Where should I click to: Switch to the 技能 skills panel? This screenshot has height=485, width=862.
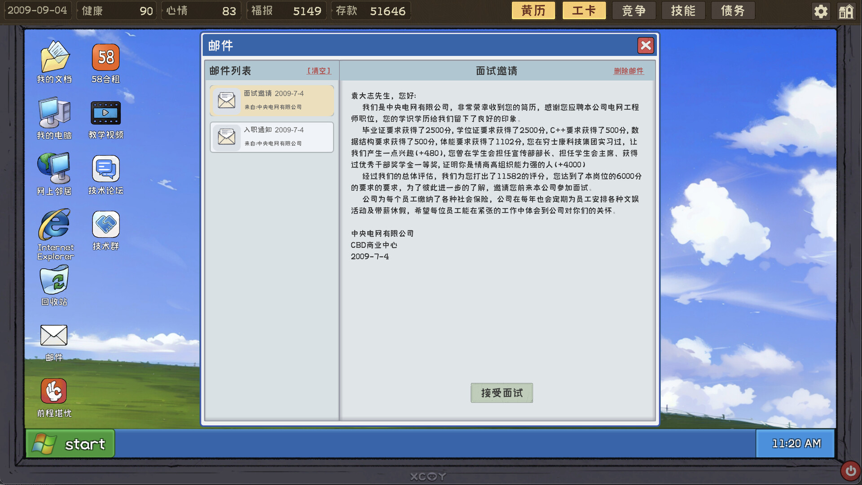pos(683,10)
